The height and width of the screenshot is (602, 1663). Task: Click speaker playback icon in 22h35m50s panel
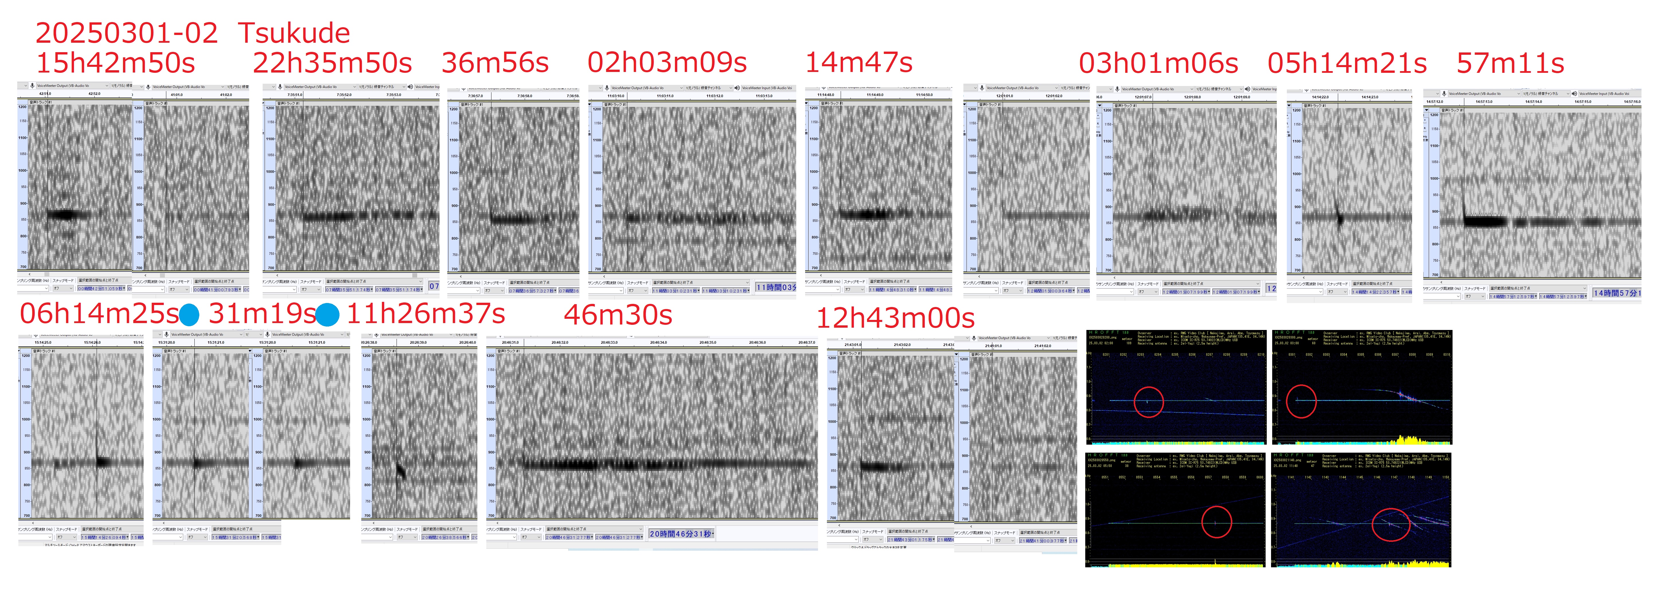tap(410, 87)
